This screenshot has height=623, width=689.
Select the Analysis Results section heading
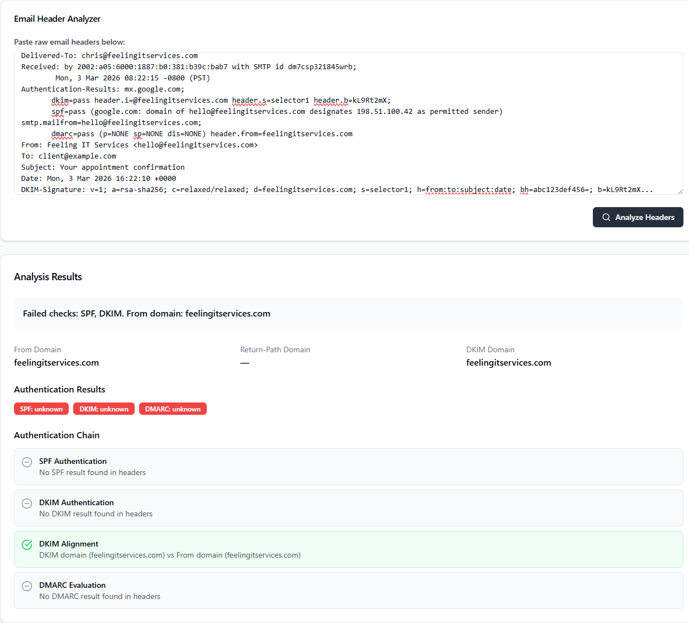pyautogui.click(x=47, y=277)
